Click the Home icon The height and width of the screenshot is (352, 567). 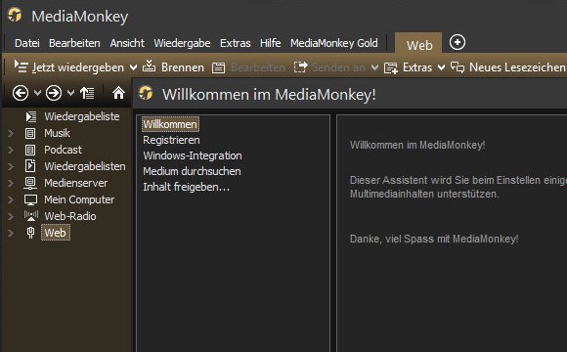[x=118, y=93]
